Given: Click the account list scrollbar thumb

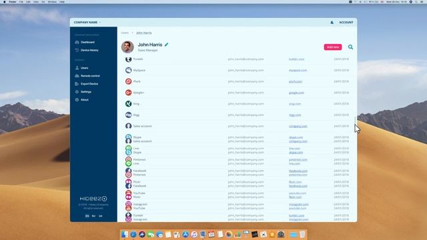Looking at the screenshot, I should pos(355,120).
